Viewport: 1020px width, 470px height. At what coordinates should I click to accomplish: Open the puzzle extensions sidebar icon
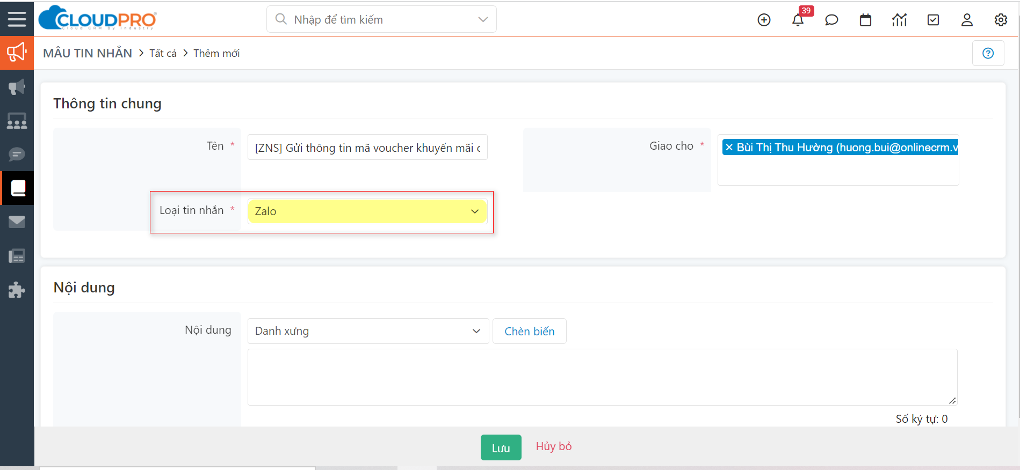pos(17,290)
